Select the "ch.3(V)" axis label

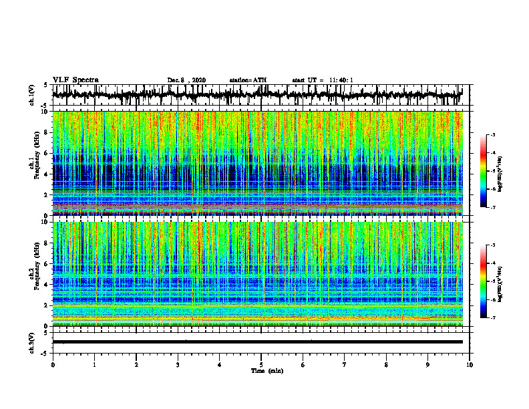(x=32, y=344)
